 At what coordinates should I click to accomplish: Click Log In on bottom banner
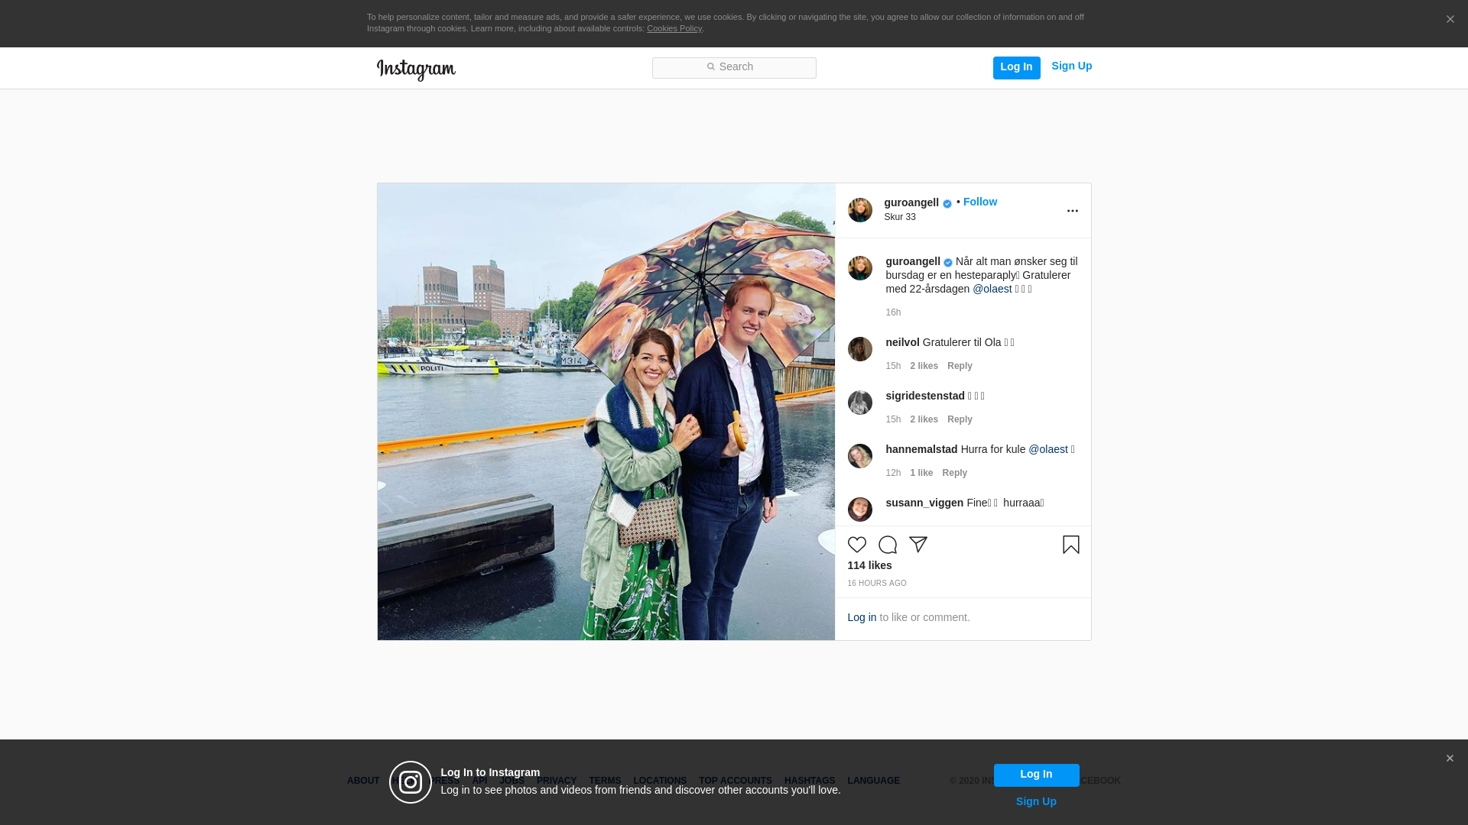point(1036,775)
